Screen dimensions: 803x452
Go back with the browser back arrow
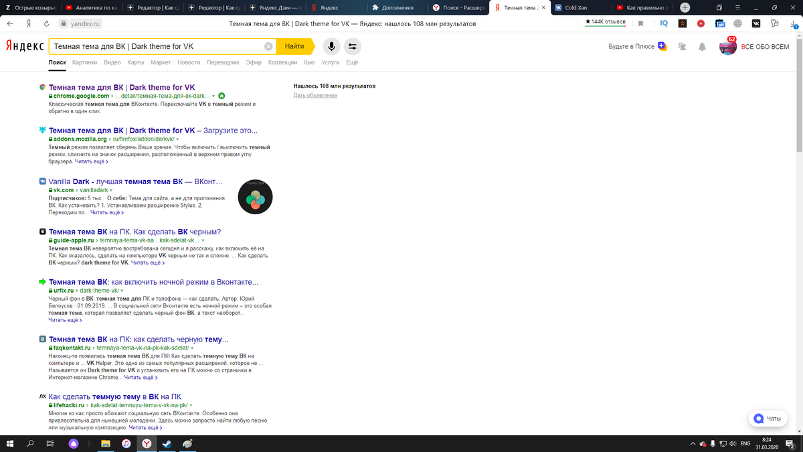10,23
